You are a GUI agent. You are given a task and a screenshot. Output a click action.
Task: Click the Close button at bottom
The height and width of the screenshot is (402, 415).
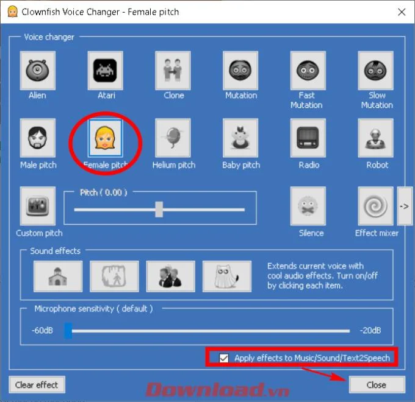click(377, 385)
